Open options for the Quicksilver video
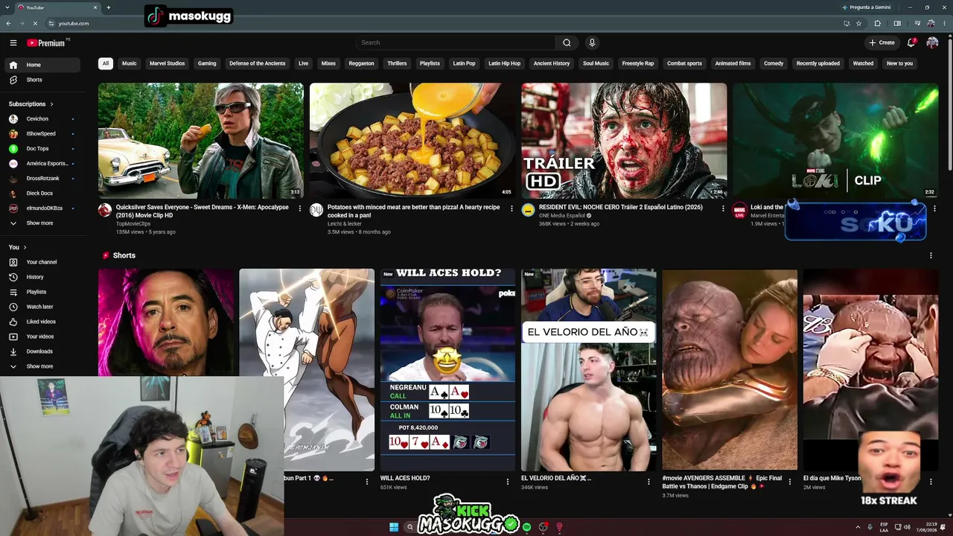Viewport: 953px width, 536px height. [x=300, y=208]
